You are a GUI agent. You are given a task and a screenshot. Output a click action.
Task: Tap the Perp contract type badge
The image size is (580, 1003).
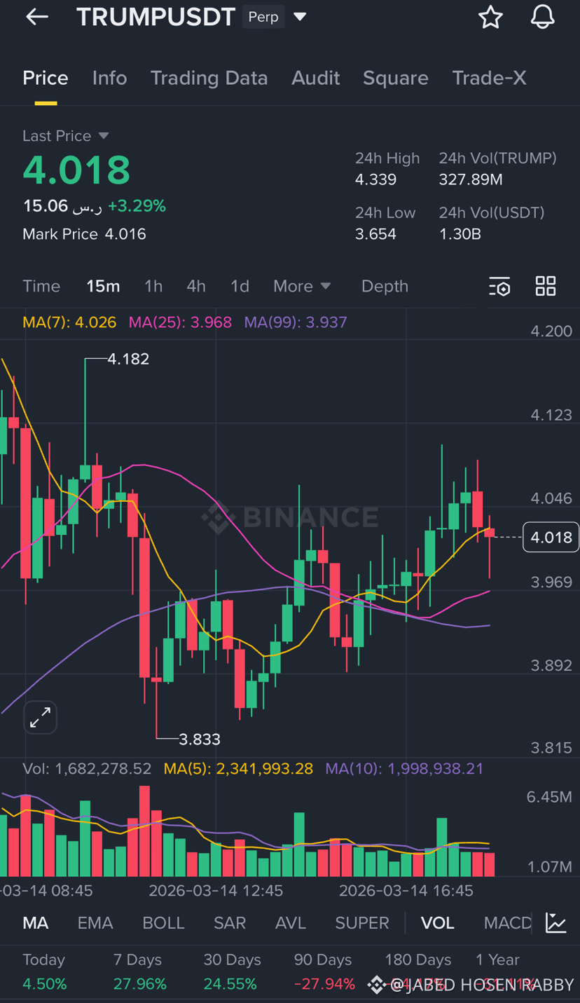click(x=263, y=17)
